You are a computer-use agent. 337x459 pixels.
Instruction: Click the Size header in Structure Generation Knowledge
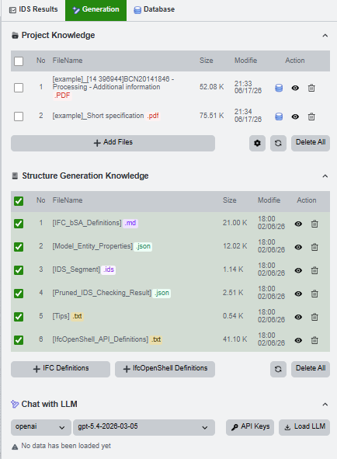pyautogui.click(x=230, y=200)
